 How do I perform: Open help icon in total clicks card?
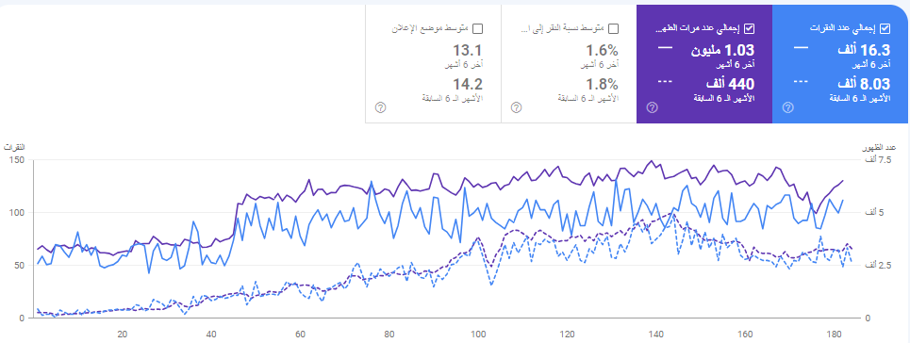tap(787, 107)
